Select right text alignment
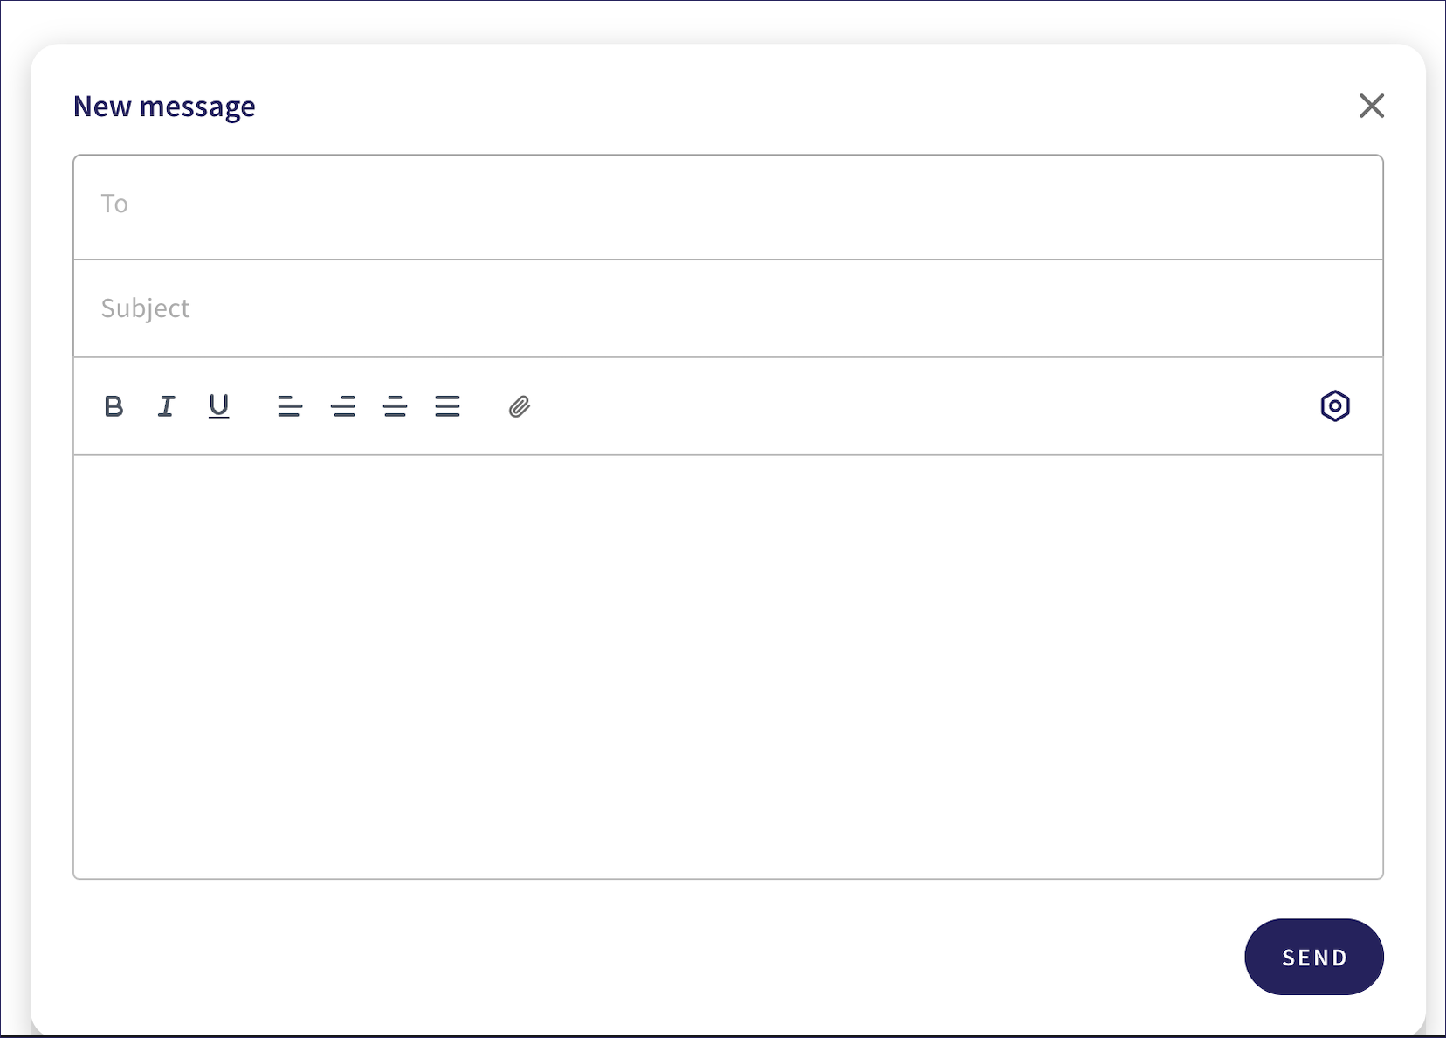 coord(396,406)
